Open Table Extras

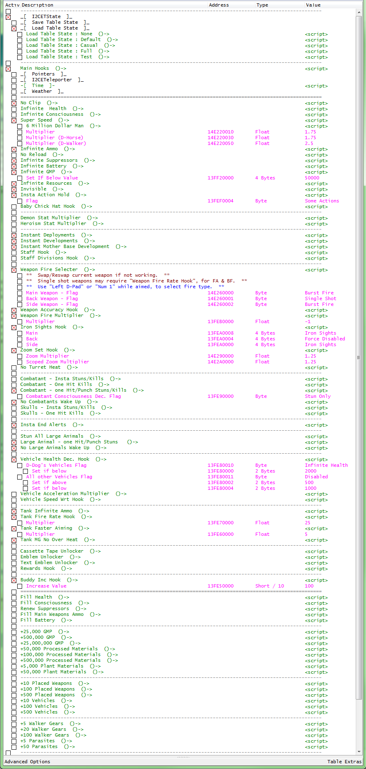(344, 762)
